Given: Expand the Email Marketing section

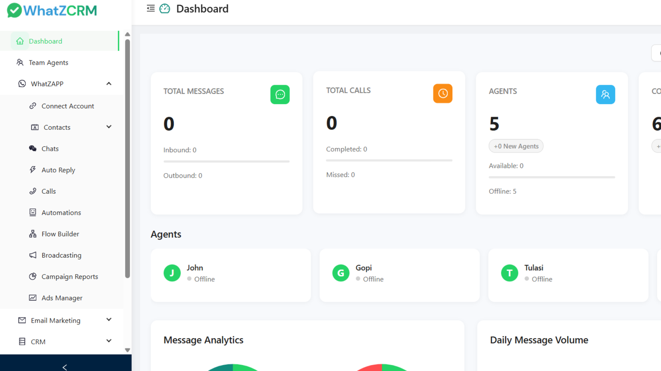Looking at the screenshot, I should point(109,319).
